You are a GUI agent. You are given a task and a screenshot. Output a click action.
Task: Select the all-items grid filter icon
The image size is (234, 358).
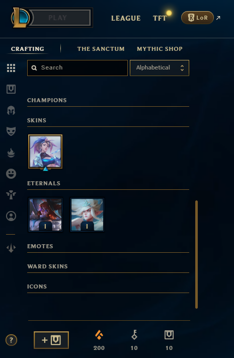11,68
